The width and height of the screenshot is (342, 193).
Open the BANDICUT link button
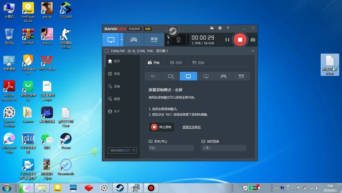[x=122, y=150]
